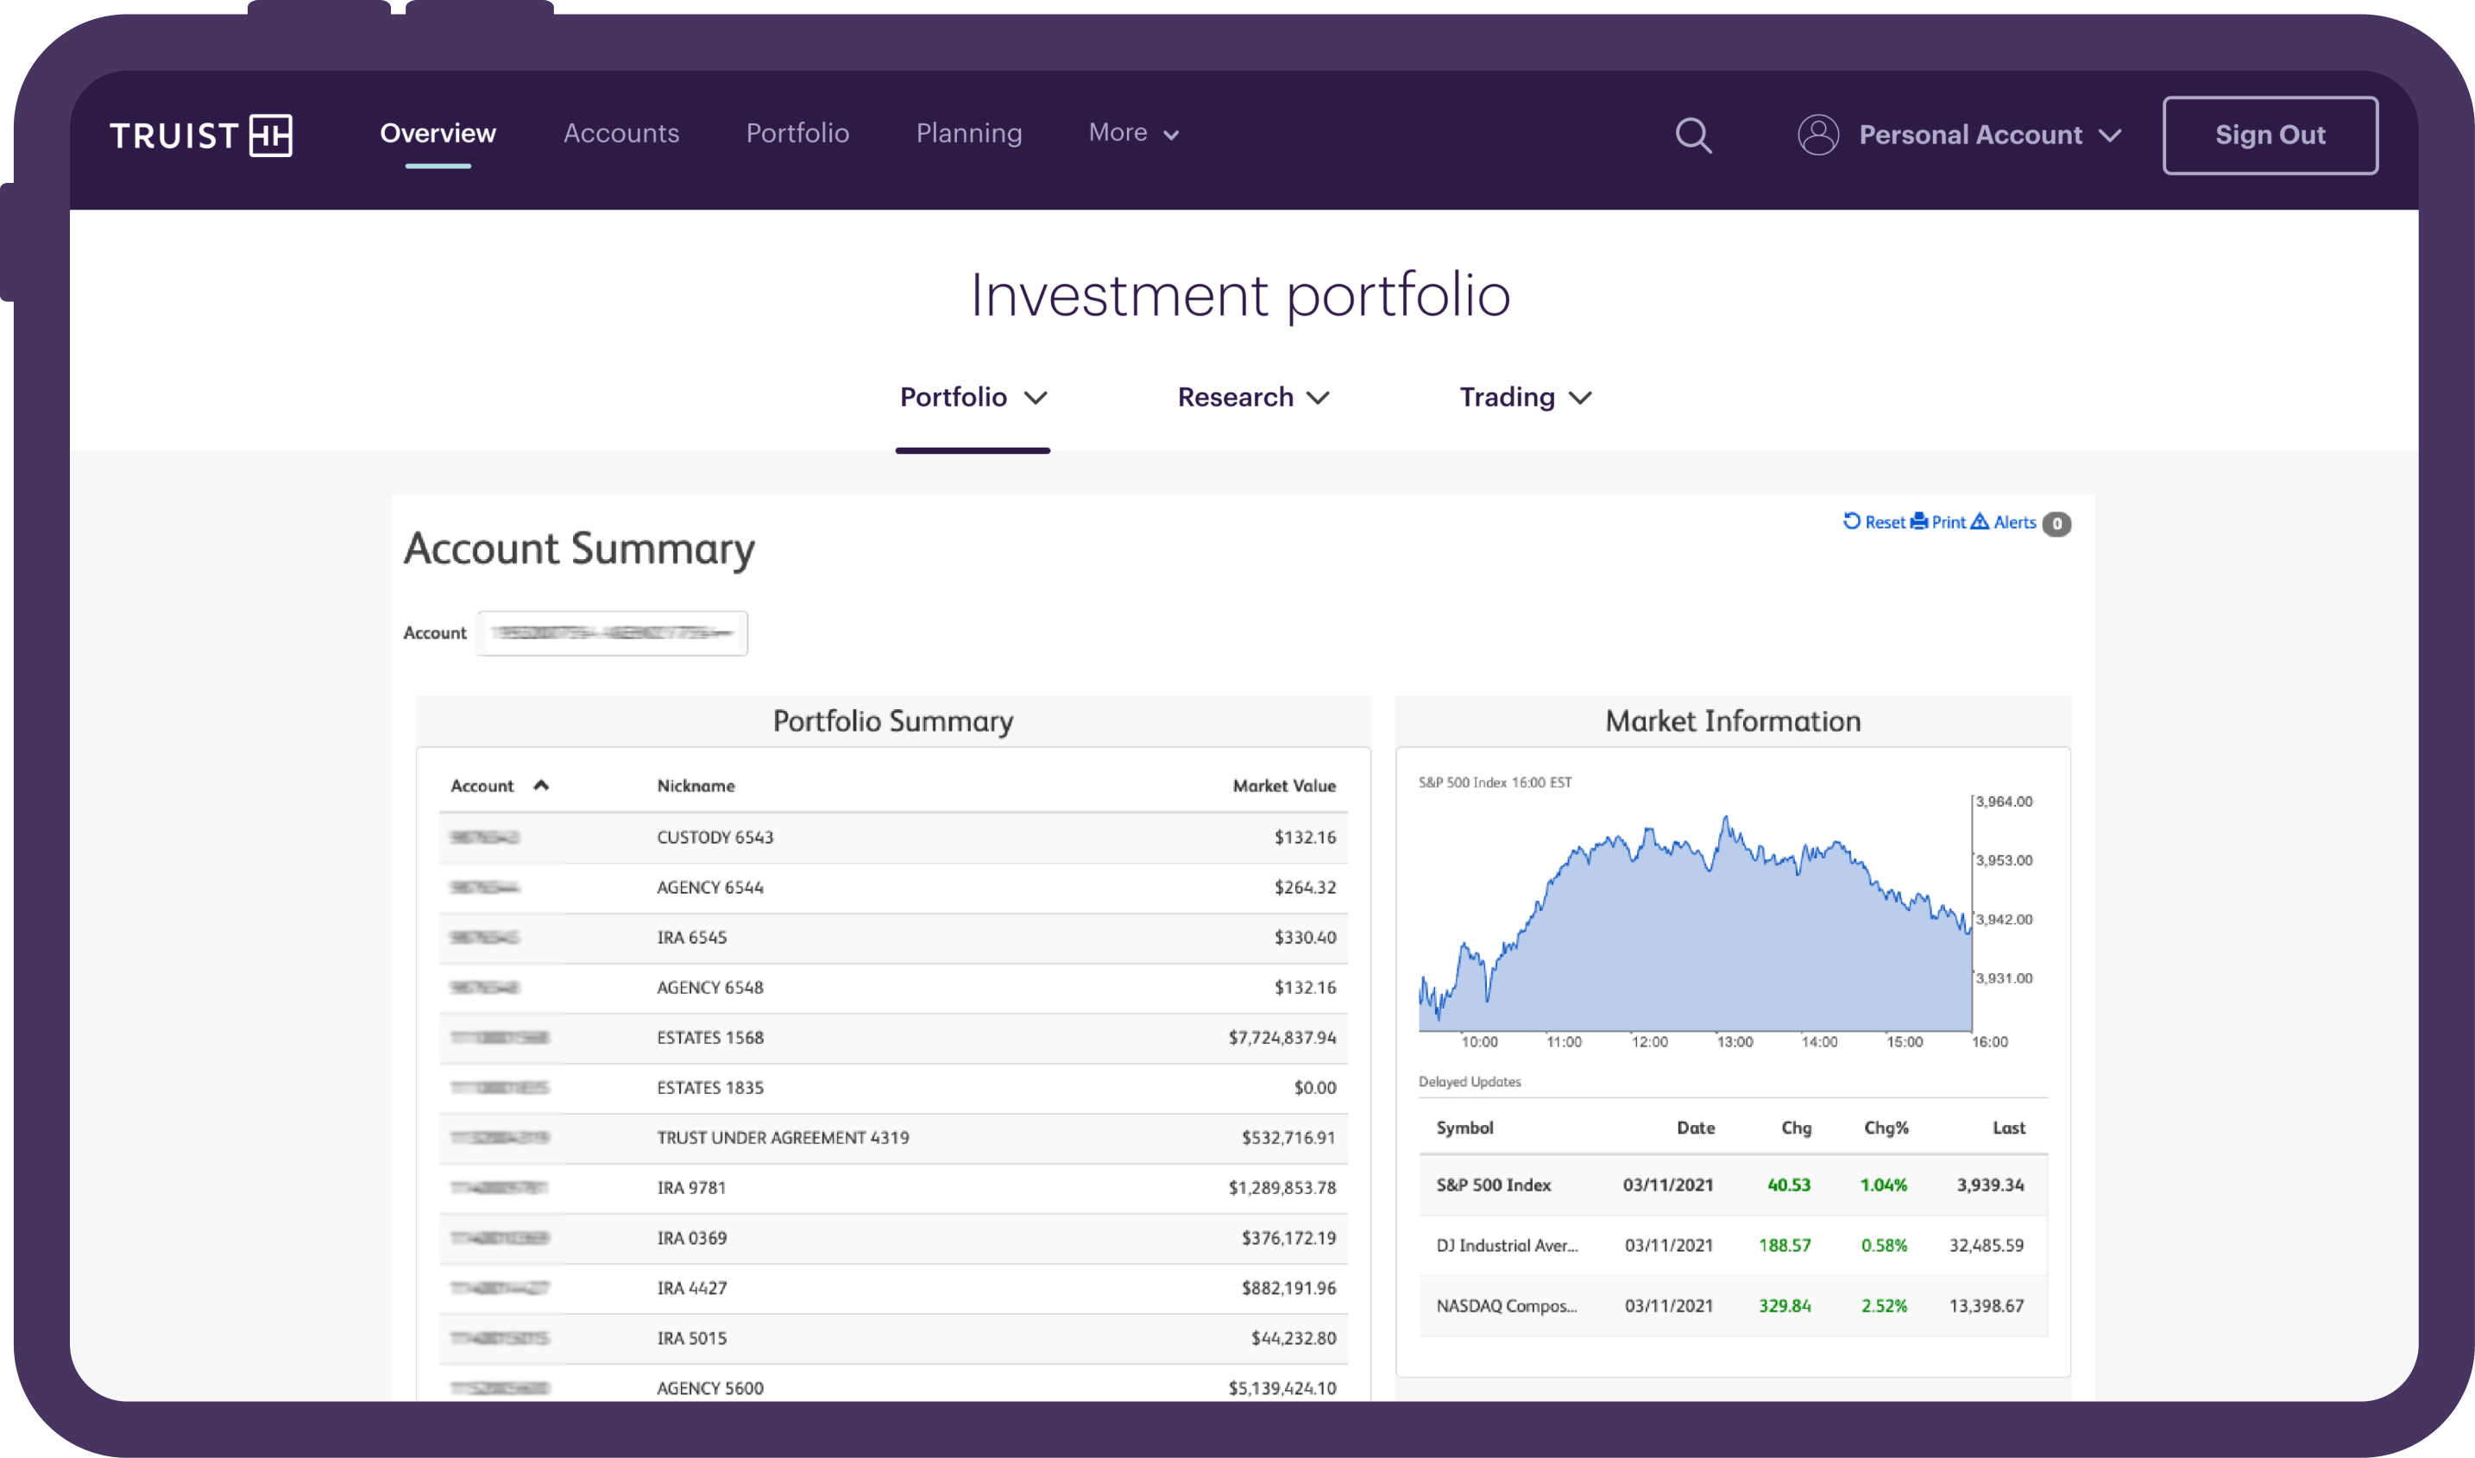The width and height of the screenshot is (2475, 1458).
Task: Click the search magnifier icon
Action: [1691, 135]
